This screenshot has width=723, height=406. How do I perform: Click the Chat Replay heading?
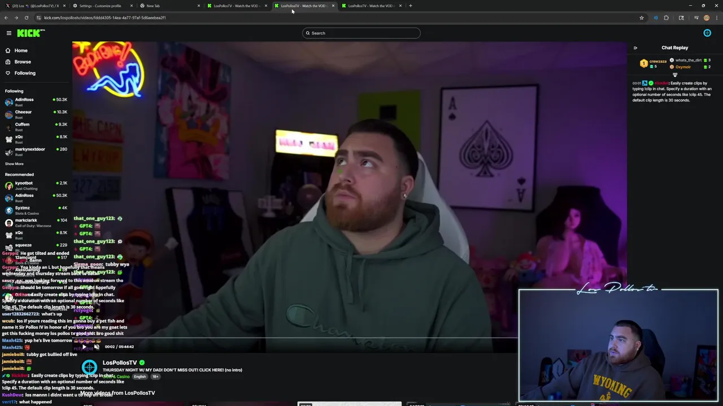click(674, 48)
